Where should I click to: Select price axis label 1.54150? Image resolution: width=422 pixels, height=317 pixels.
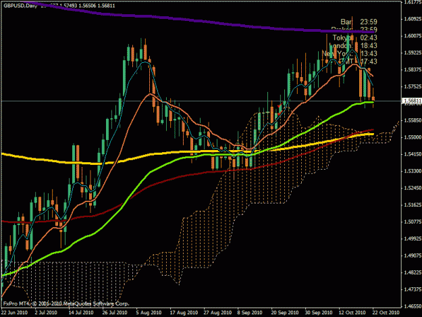(413, 154)
